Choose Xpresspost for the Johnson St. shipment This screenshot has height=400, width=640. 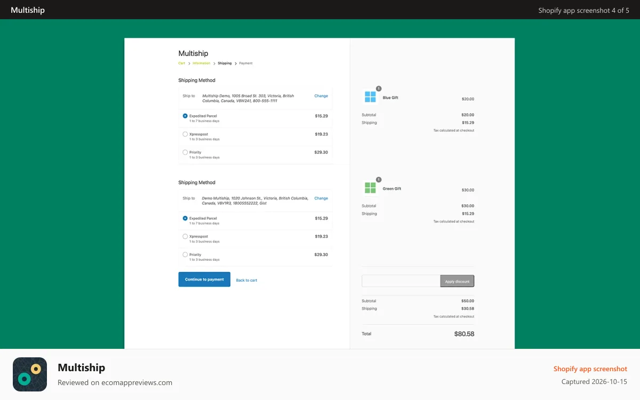coord(185,236)
